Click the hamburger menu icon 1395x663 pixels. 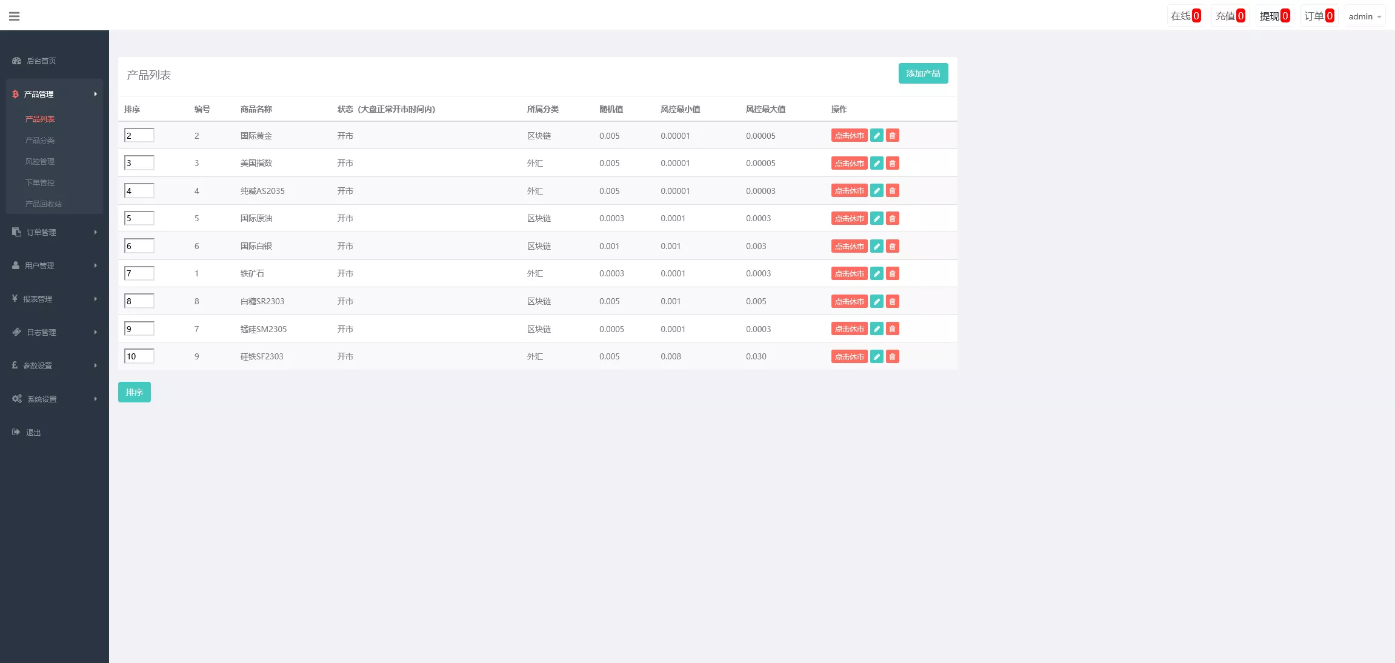(x=15, y=16)
